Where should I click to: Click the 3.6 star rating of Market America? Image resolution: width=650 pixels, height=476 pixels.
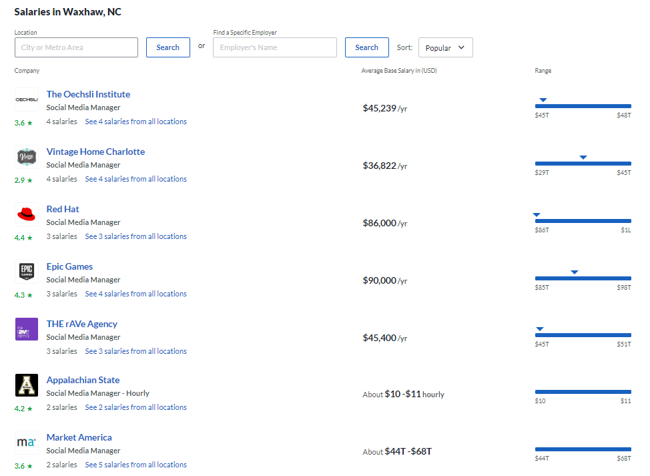click(23, 466)
